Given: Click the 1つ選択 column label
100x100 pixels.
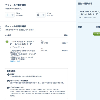Looking at the screenshot, I should point(8,35).
